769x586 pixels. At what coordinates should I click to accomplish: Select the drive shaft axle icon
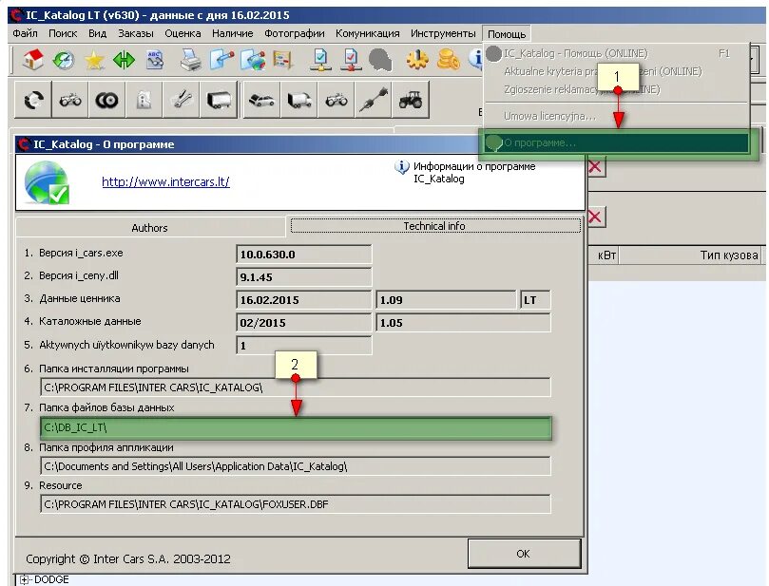click(x=373, y=101)
